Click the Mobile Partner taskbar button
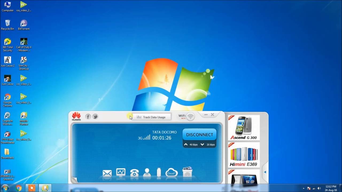 (45, 188)
